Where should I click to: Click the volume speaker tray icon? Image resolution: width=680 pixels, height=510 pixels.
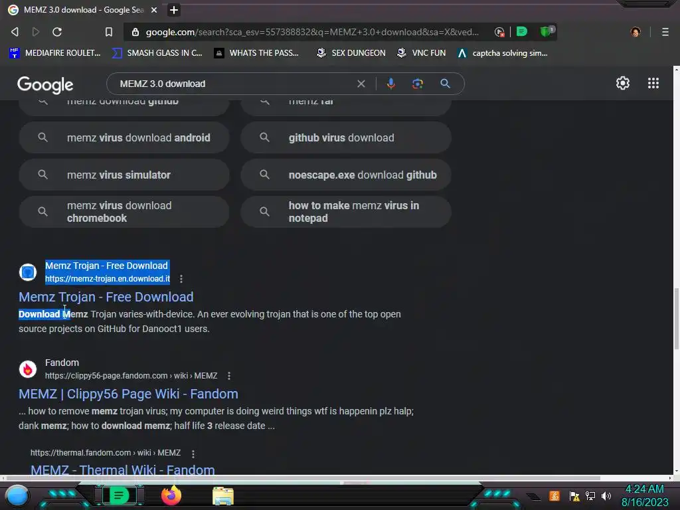[x=606, y=495]
